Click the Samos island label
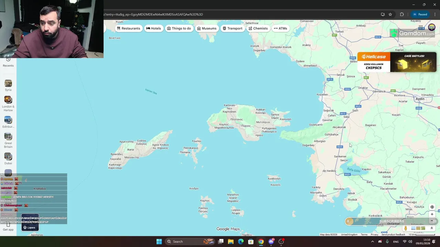 coord(275,116)
